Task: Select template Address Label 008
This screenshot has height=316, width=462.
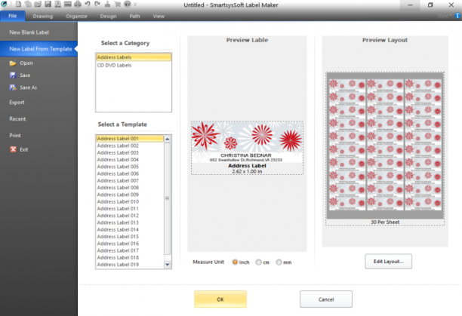Action: (x=130, y=188)
